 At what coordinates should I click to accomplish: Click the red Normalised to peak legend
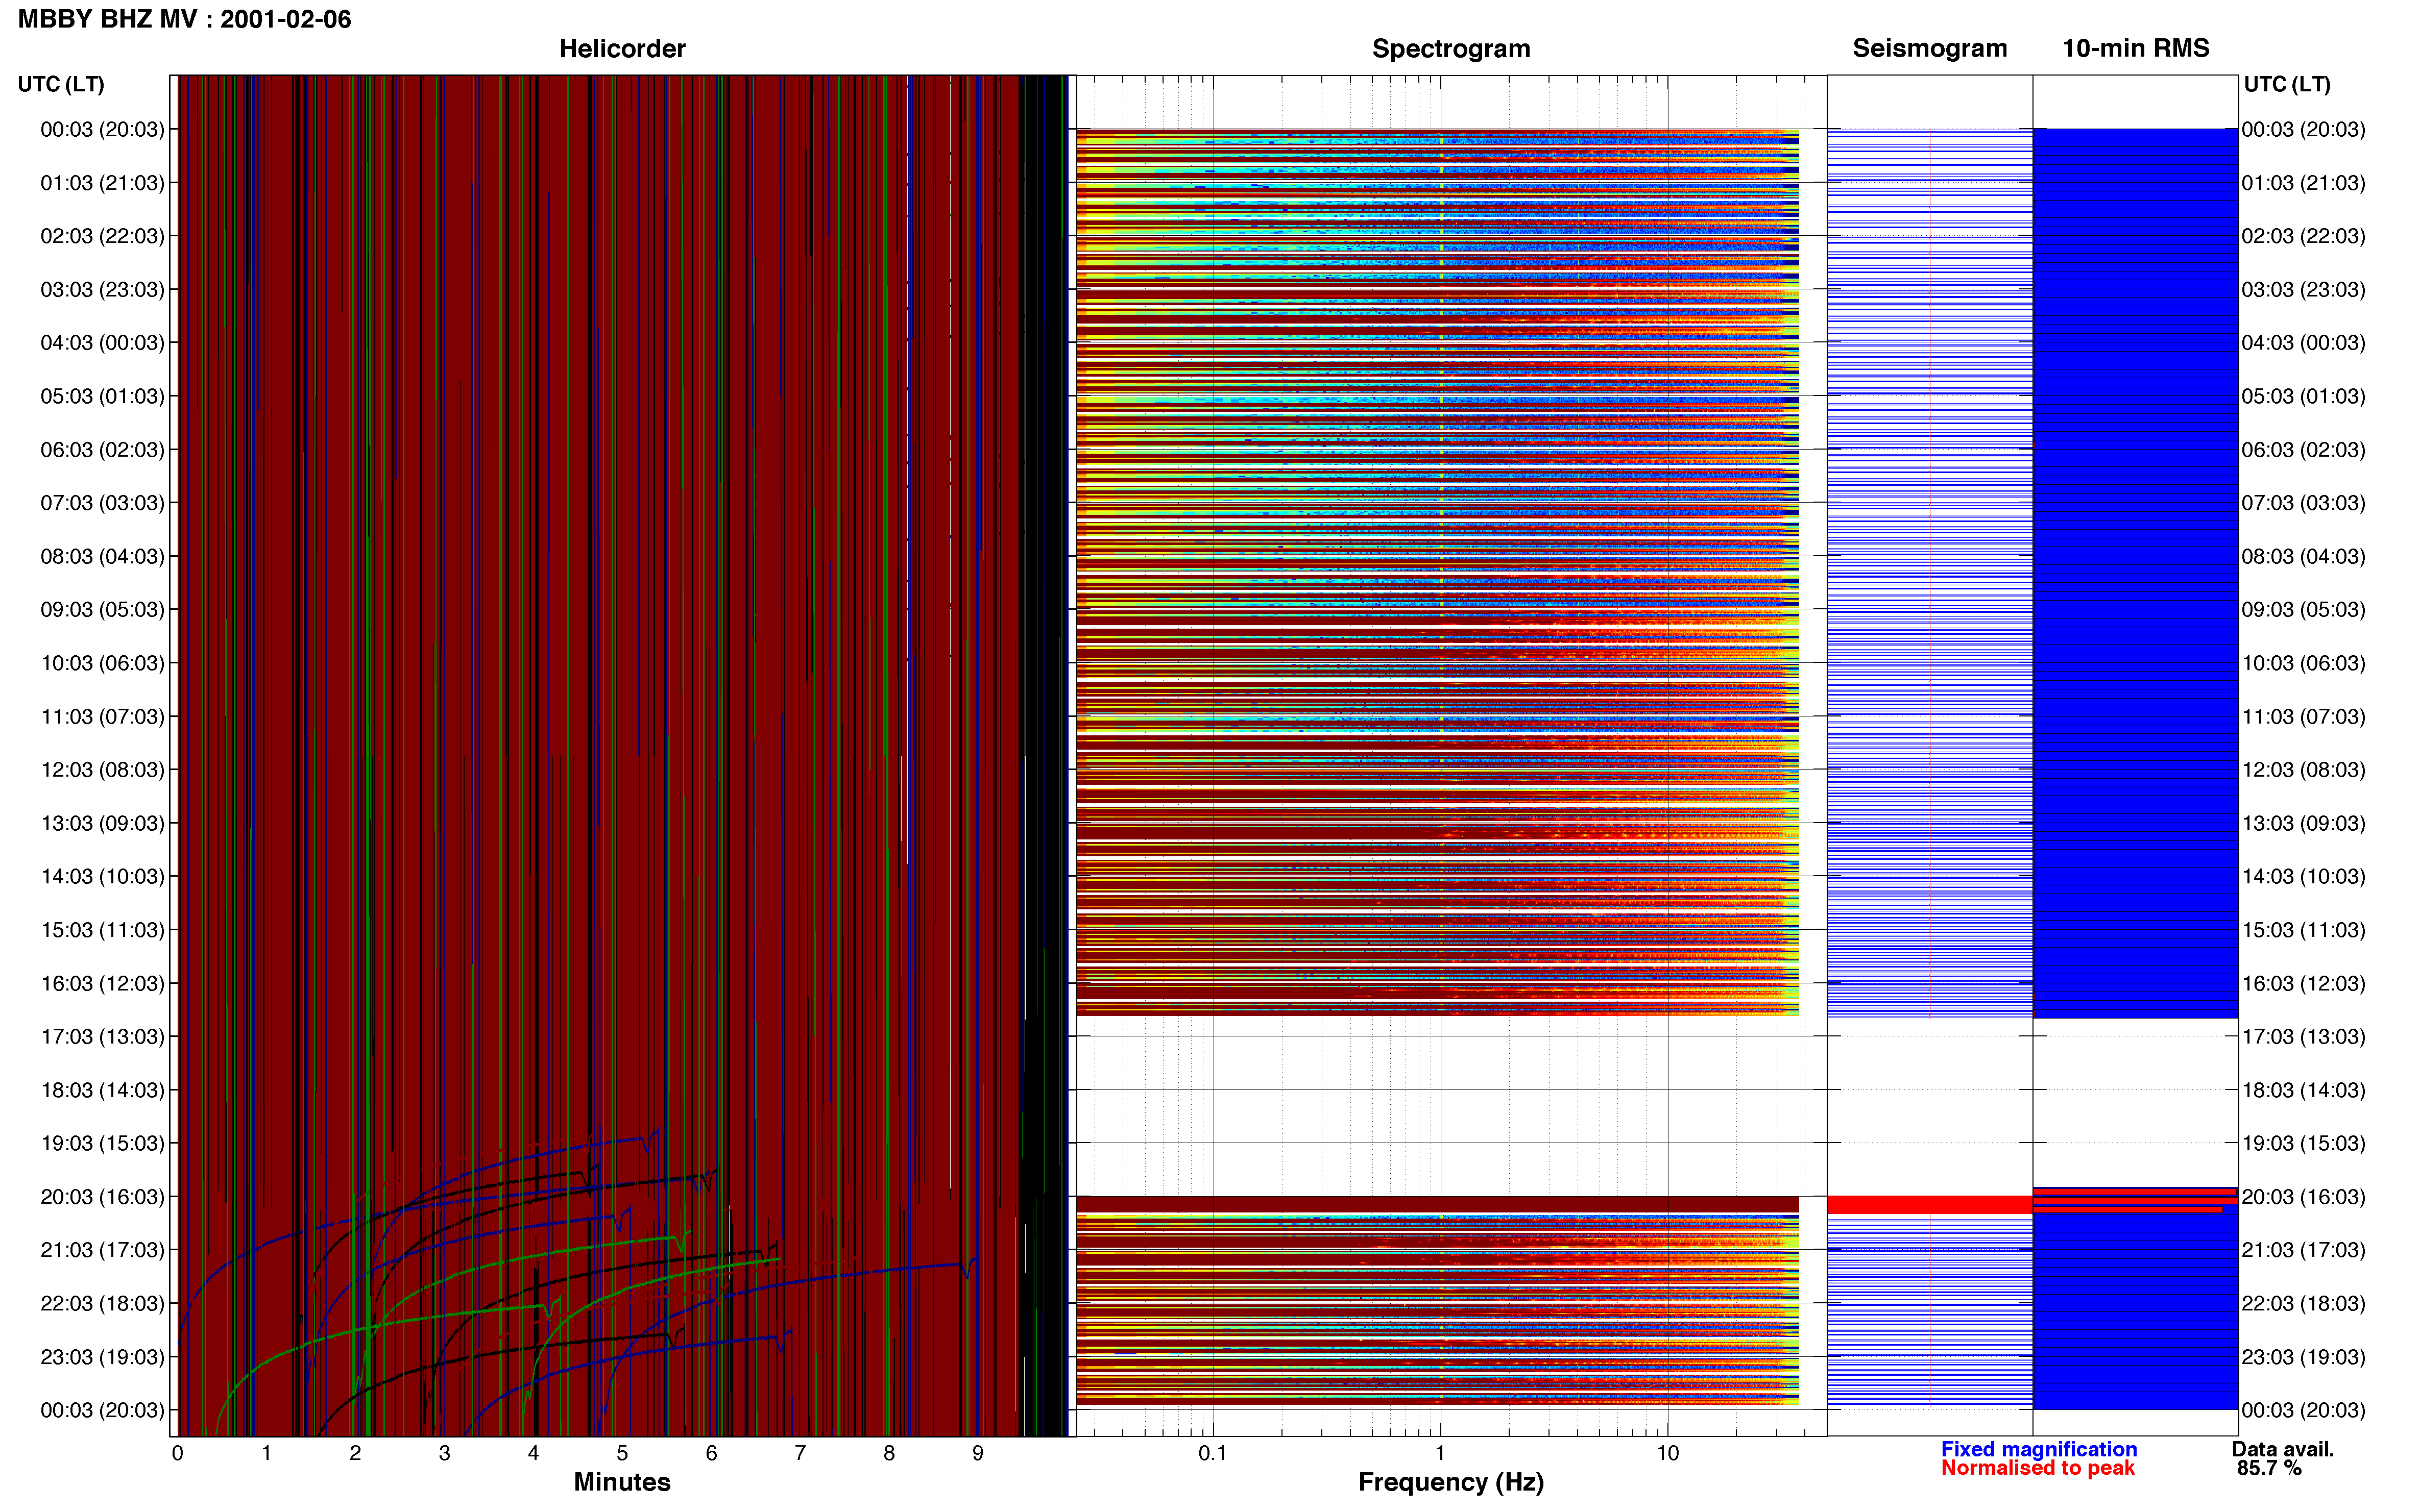(2037, 1468)
